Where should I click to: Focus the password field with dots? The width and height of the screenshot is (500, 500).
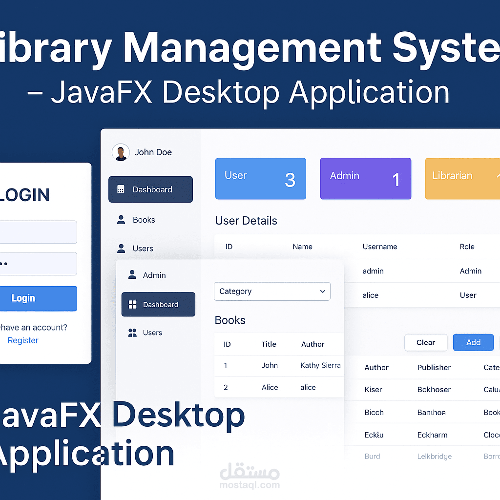click(x=38, y=264)
